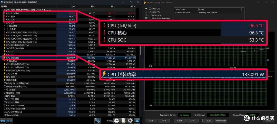Click the chip icon next to Stress CPU

click(146, 9)
